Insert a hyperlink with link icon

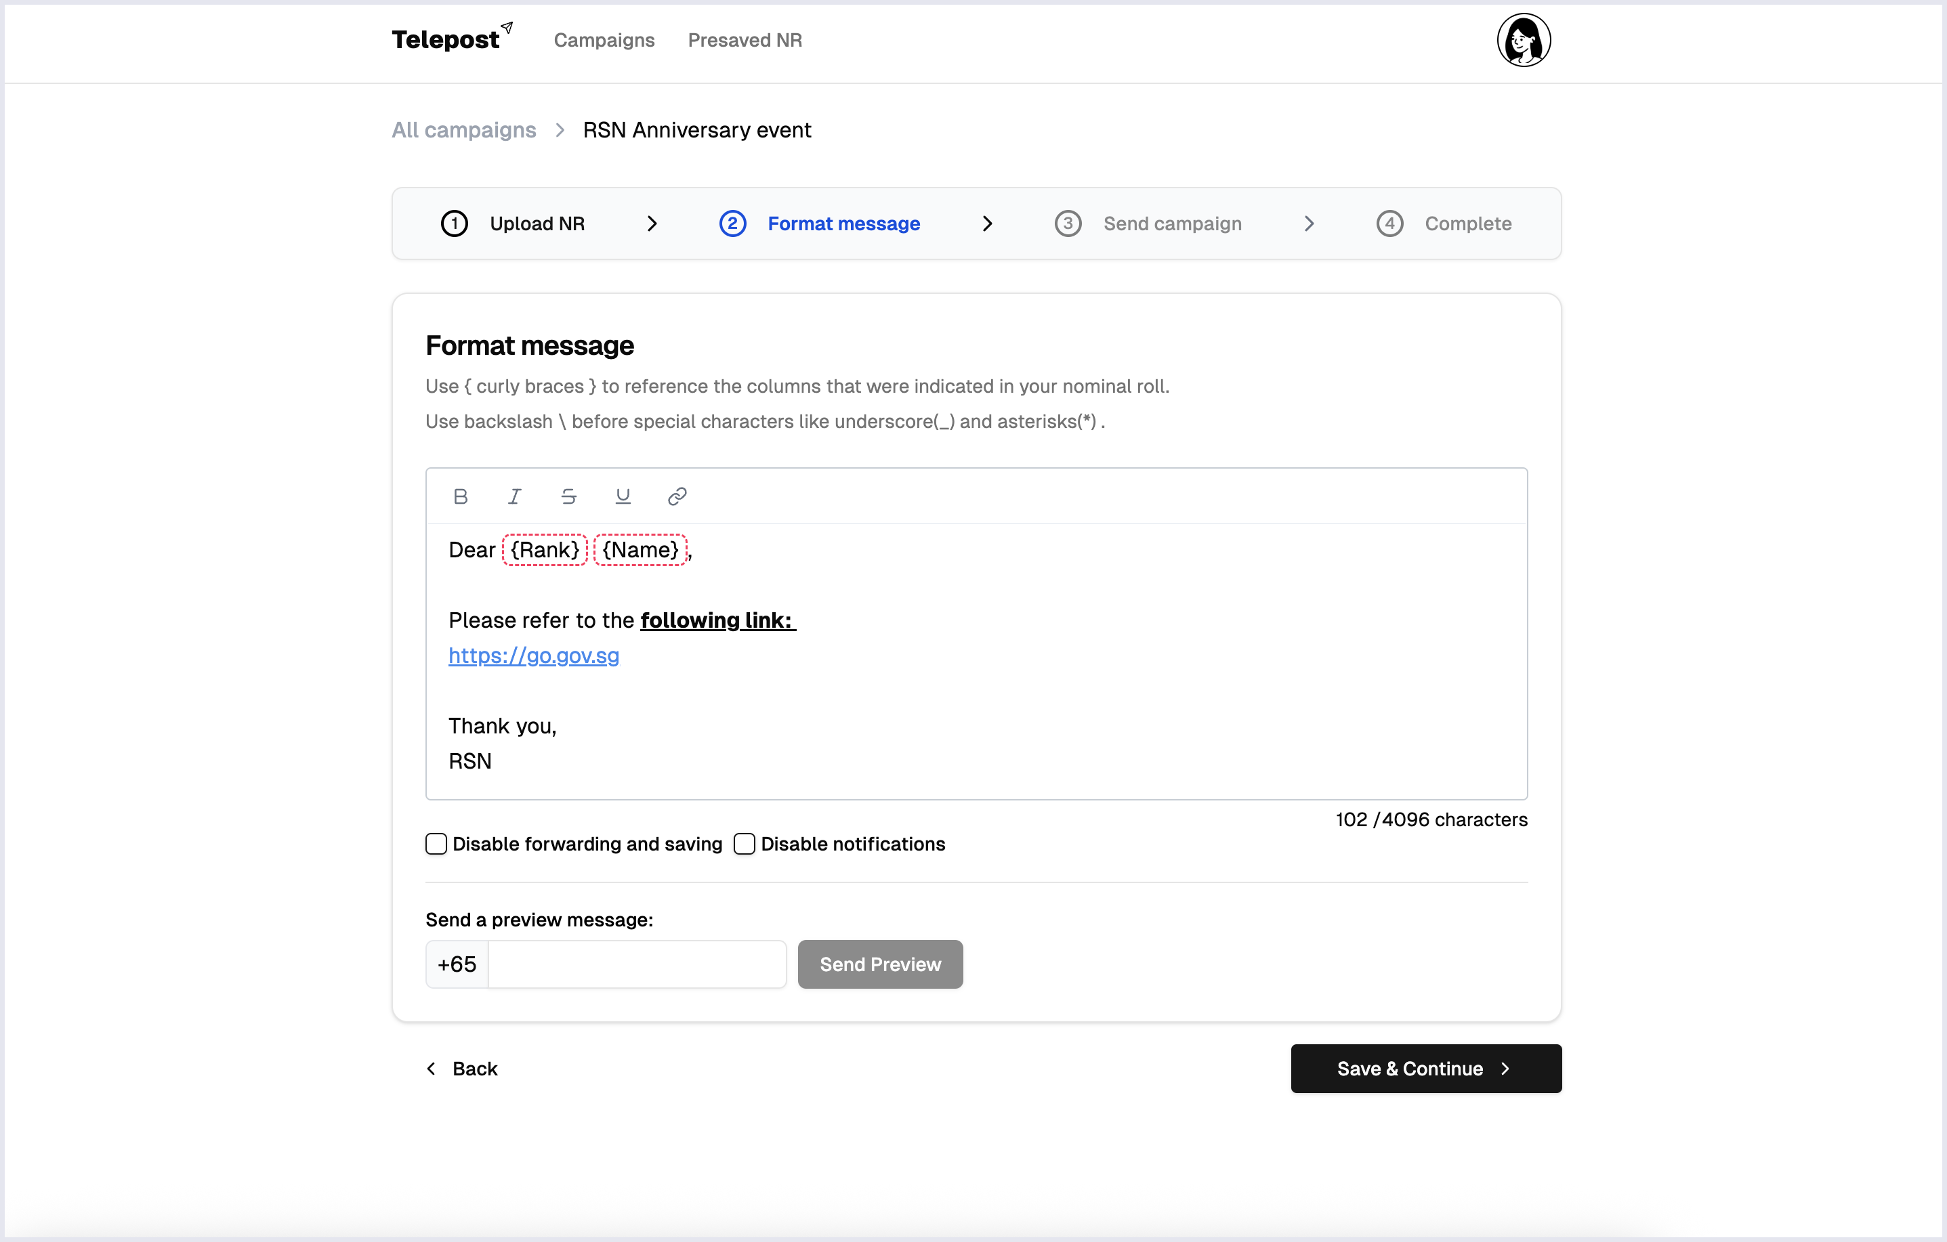click(x=677, y=496)
